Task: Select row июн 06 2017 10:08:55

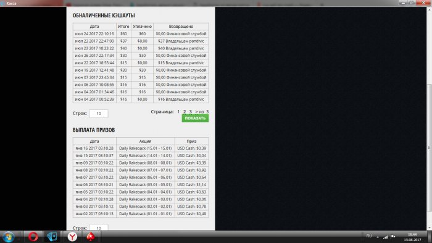Action: tap(141, 85)
